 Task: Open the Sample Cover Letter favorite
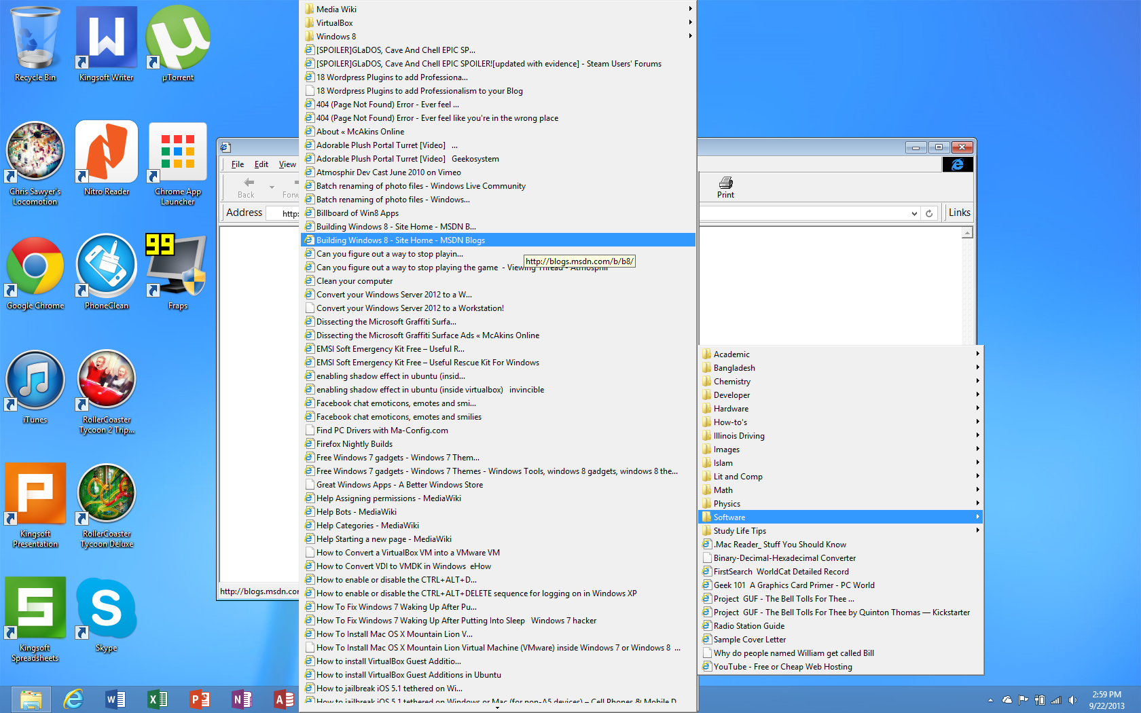pos(749,640)
